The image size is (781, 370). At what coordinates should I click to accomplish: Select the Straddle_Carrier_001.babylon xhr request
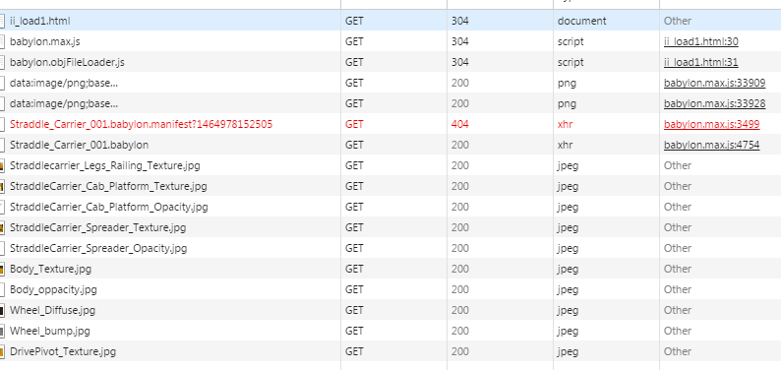390,145
